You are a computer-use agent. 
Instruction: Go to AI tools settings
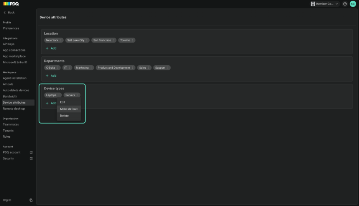[8, 84]
